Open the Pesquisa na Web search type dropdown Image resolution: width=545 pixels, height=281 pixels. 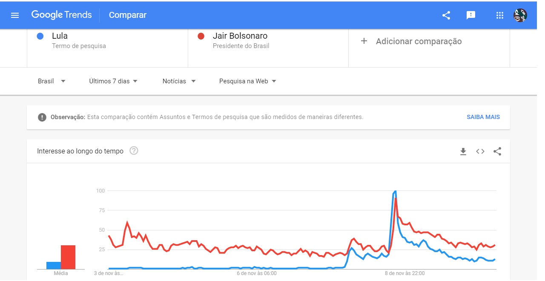pos(247,81)
